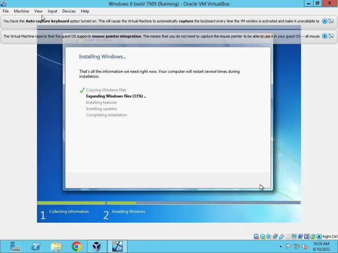Open the Input menu
338x253 pixels.
coord(52,11)
